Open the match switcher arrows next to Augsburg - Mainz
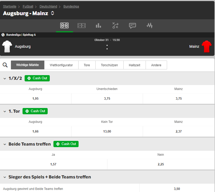Viewport: 215px width, 192px height. pyautogui.click(x=53, y=13)
